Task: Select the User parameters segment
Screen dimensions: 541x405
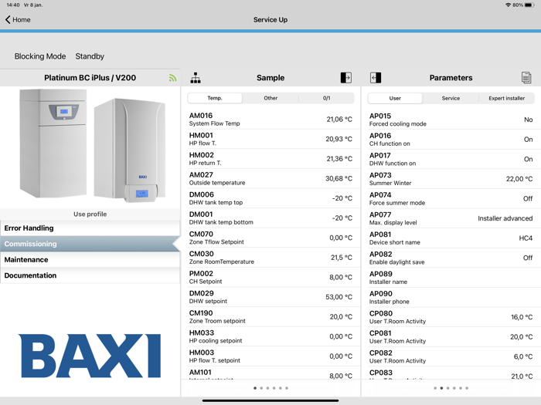Action: click(x=395, y=98)
